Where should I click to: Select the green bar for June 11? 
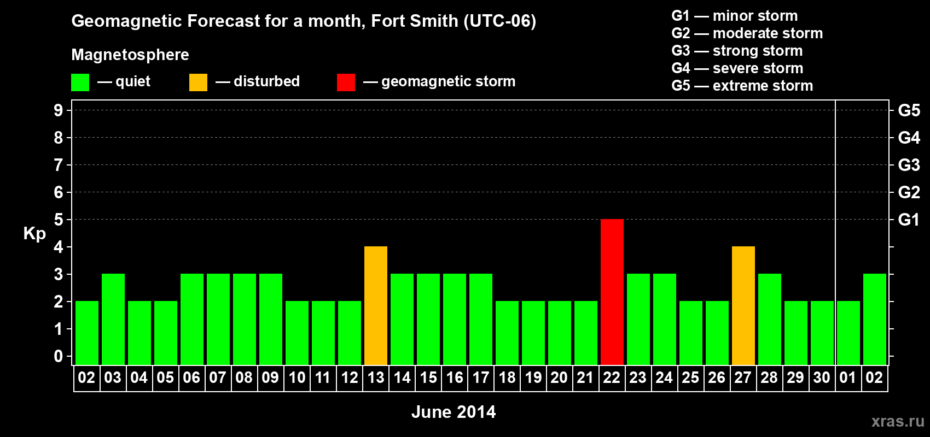click(323, 333)
